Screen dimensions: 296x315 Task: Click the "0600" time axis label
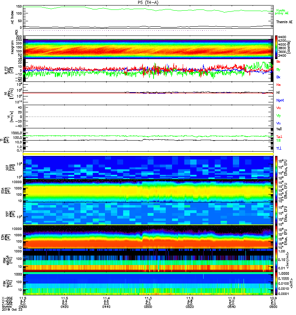click(273, 307)
